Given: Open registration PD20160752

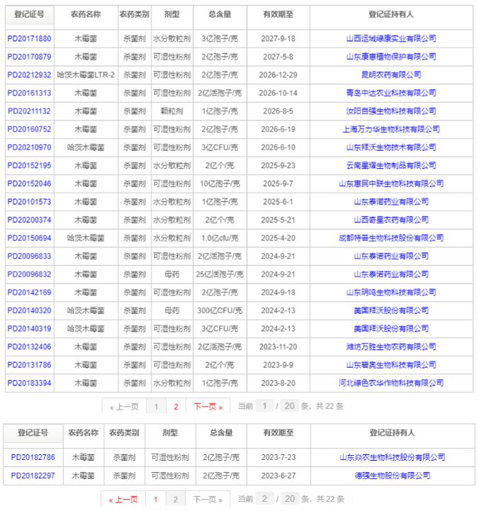Looking at the screenshot, I should tap(29, 130).
